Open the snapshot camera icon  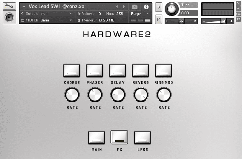click(x=134, y=7)
